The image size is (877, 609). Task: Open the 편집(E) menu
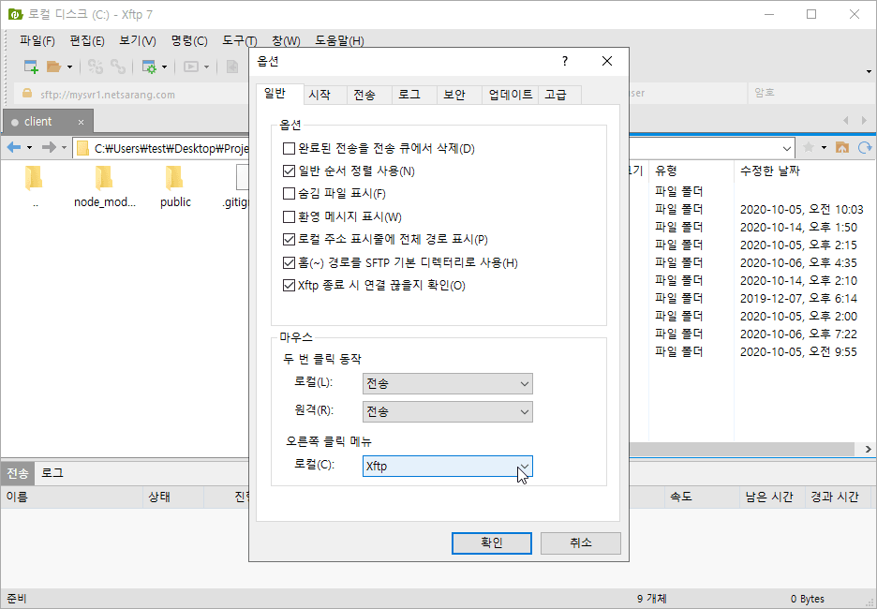pos(87,41)
